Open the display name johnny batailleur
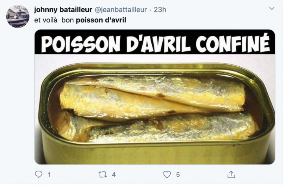The width and height of the screenshot is (283, 186). point(63,9)
